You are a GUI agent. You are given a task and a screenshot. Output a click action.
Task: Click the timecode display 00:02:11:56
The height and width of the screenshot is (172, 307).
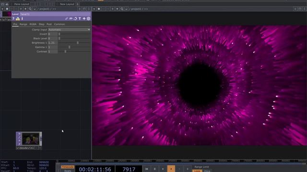pyautogui.click(x=95, y=169)
